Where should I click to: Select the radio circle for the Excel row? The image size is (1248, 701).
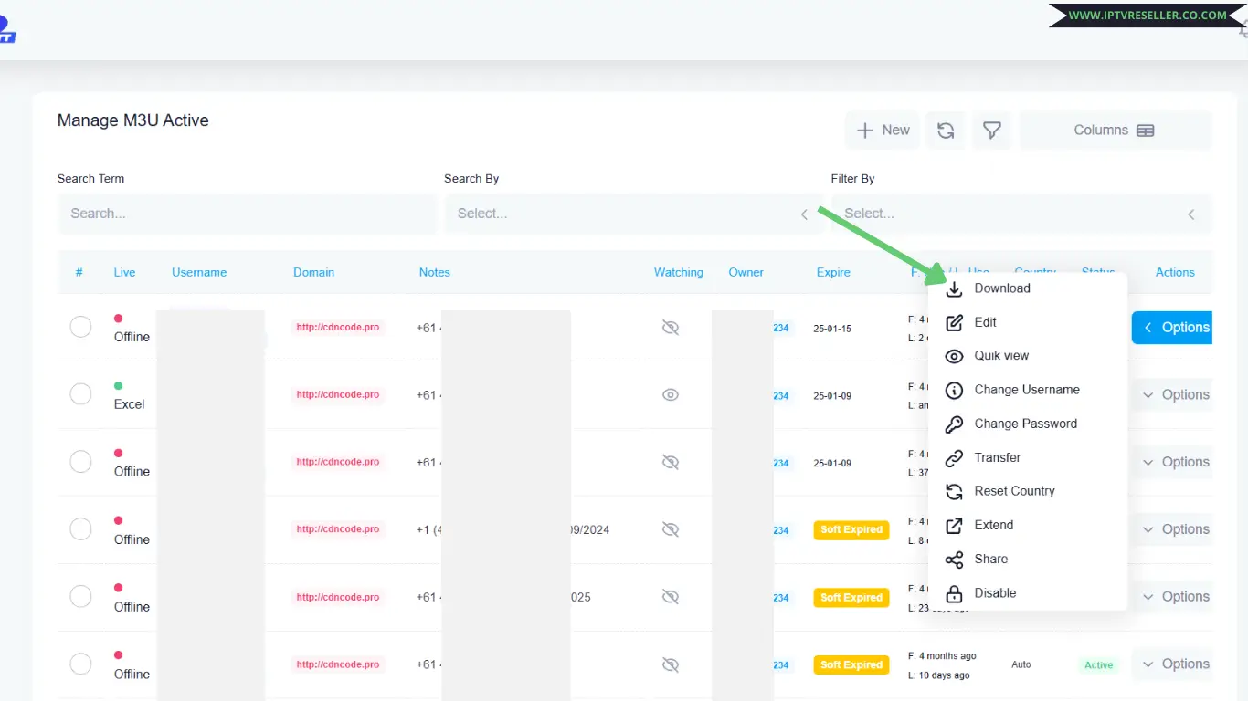(80, 394)
